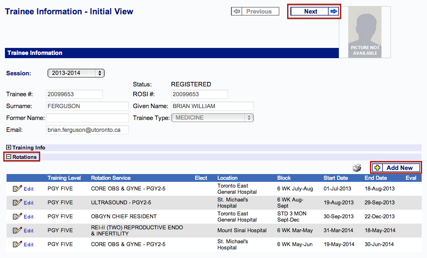
Task: Click edit pencil icon for OBGYN CHIEF RESIDENT row
Action: [x=17, y=217]
